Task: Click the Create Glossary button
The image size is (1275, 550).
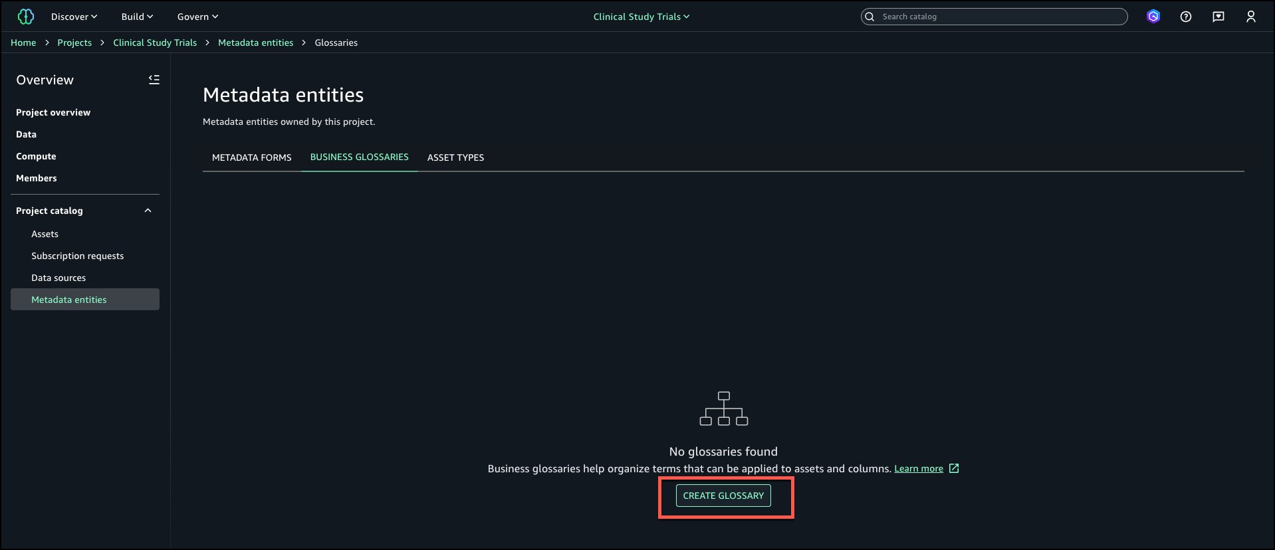Action: [x=723, y=496]
